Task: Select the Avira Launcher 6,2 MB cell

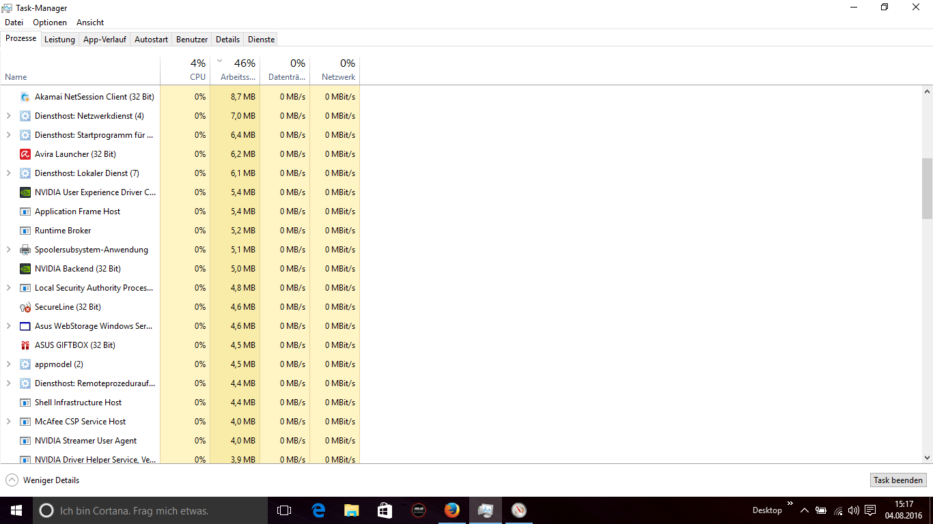Action: click(x=235, y=154)
